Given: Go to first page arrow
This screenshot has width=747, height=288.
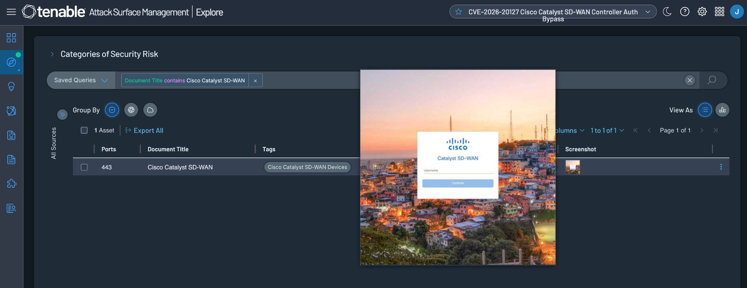Looking at the screenshot, I should coord(635,130).
